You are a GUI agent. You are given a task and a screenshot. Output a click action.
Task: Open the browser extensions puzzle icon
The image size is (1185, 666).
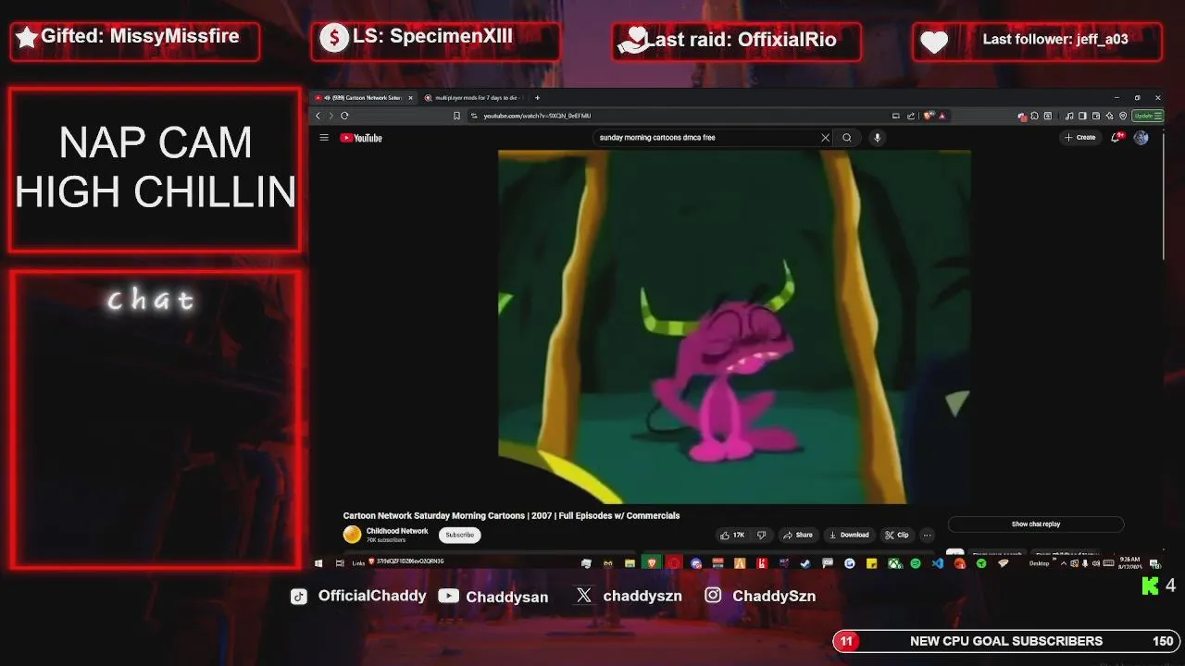tap(1034, 116)
